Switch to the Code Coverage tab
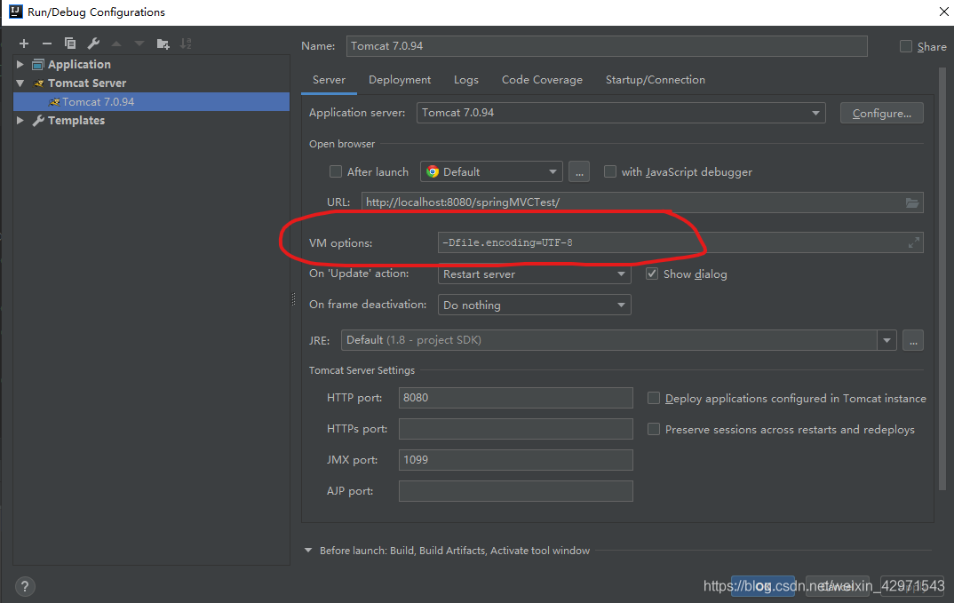Screen dimensions: 954x603 tap(542, 80)
